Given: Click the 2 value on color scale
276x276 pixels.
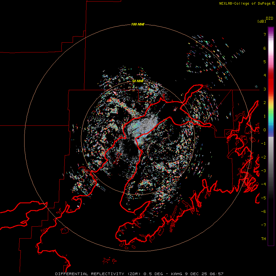Looking at the screenshot, I should [x=265, y=103].
